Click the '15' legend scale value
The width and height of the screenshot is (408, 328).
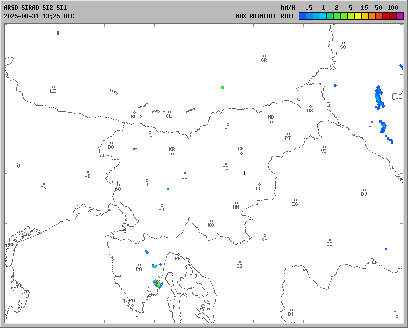point(364,8)
